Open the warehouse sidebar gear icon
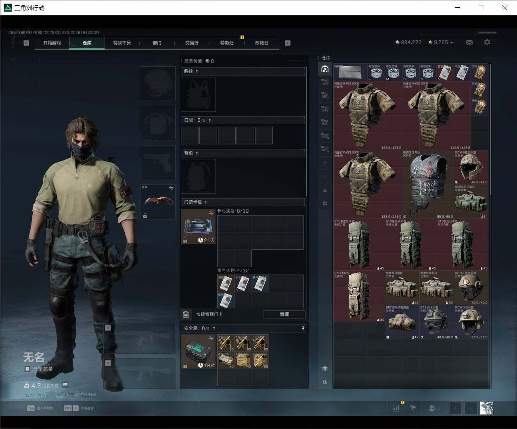Image resolution: width=517 pixels, height=429 pixels. pos(325,203)
